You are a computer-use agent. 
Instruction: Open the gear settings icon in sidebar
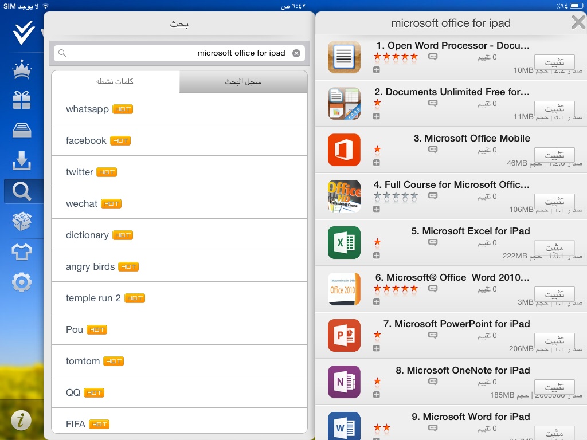[x=22, y=282]
